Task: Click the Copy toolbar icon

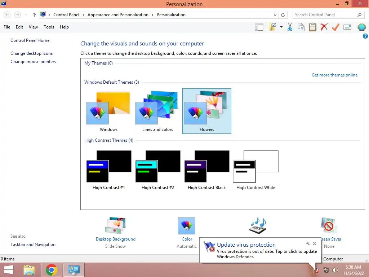Action: tap(301, 27)
